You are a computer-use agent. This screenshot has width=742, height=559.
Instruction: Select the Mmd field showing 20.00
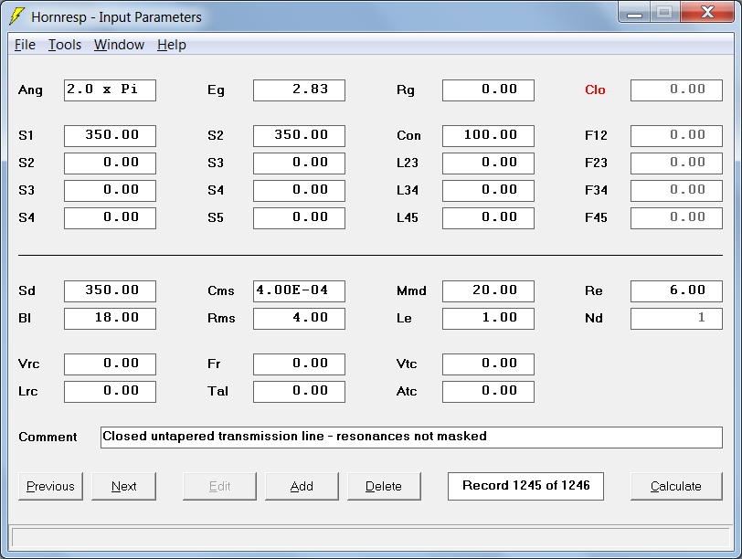(x=488, y=291)
